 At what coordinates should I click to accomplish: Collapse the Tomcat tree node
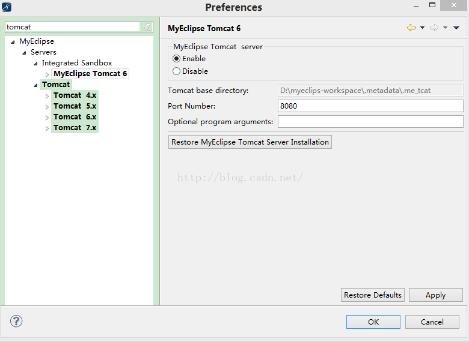pos(35,85)
